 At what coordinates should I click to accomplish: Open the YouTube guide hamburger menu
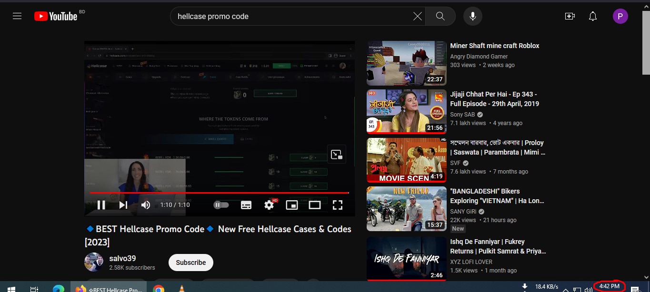(17, 16)
